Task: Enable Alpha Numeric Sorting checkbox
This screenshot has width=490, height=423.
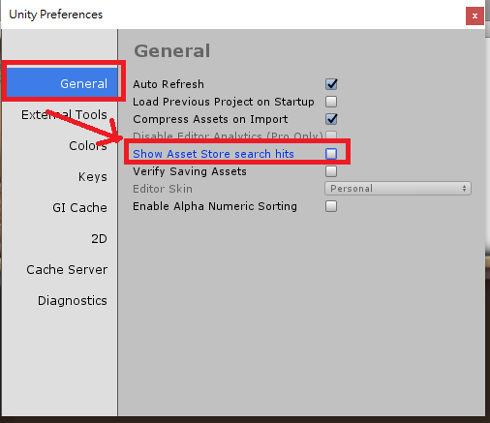Action: point(331,206)
